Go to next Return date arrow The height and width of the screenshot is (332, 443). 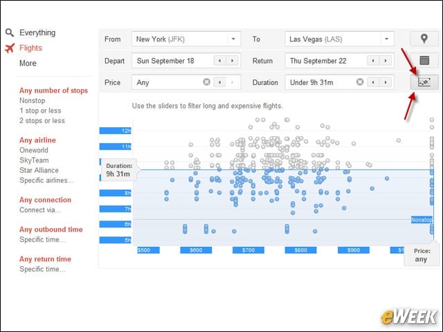pos(386,60)
